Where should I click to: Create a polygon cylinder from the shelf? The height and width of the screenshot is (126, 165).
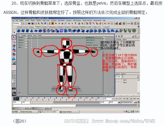click(x=27, y=31)
